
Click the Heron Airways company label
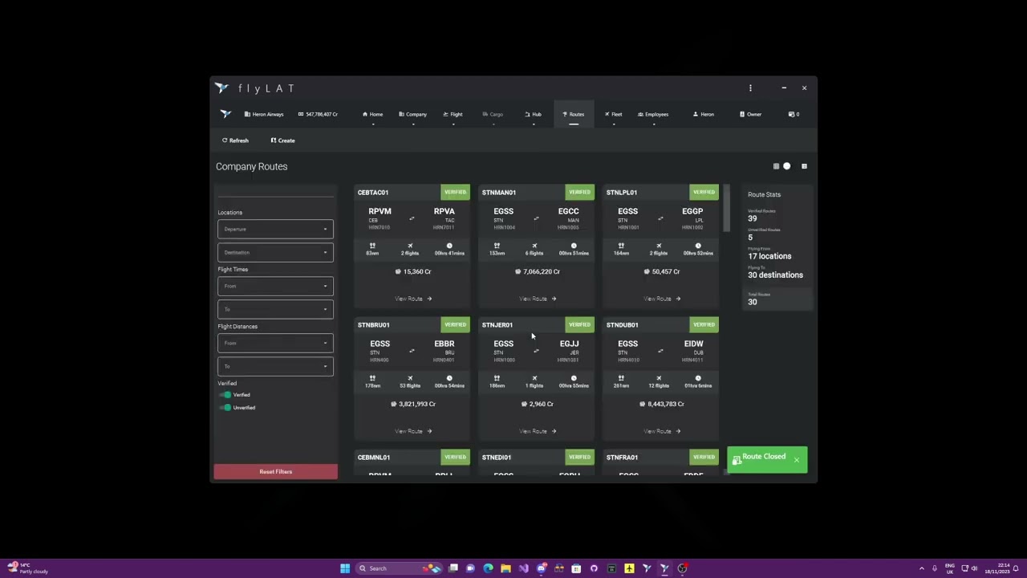pyautogui.click(x=264, y=114)
